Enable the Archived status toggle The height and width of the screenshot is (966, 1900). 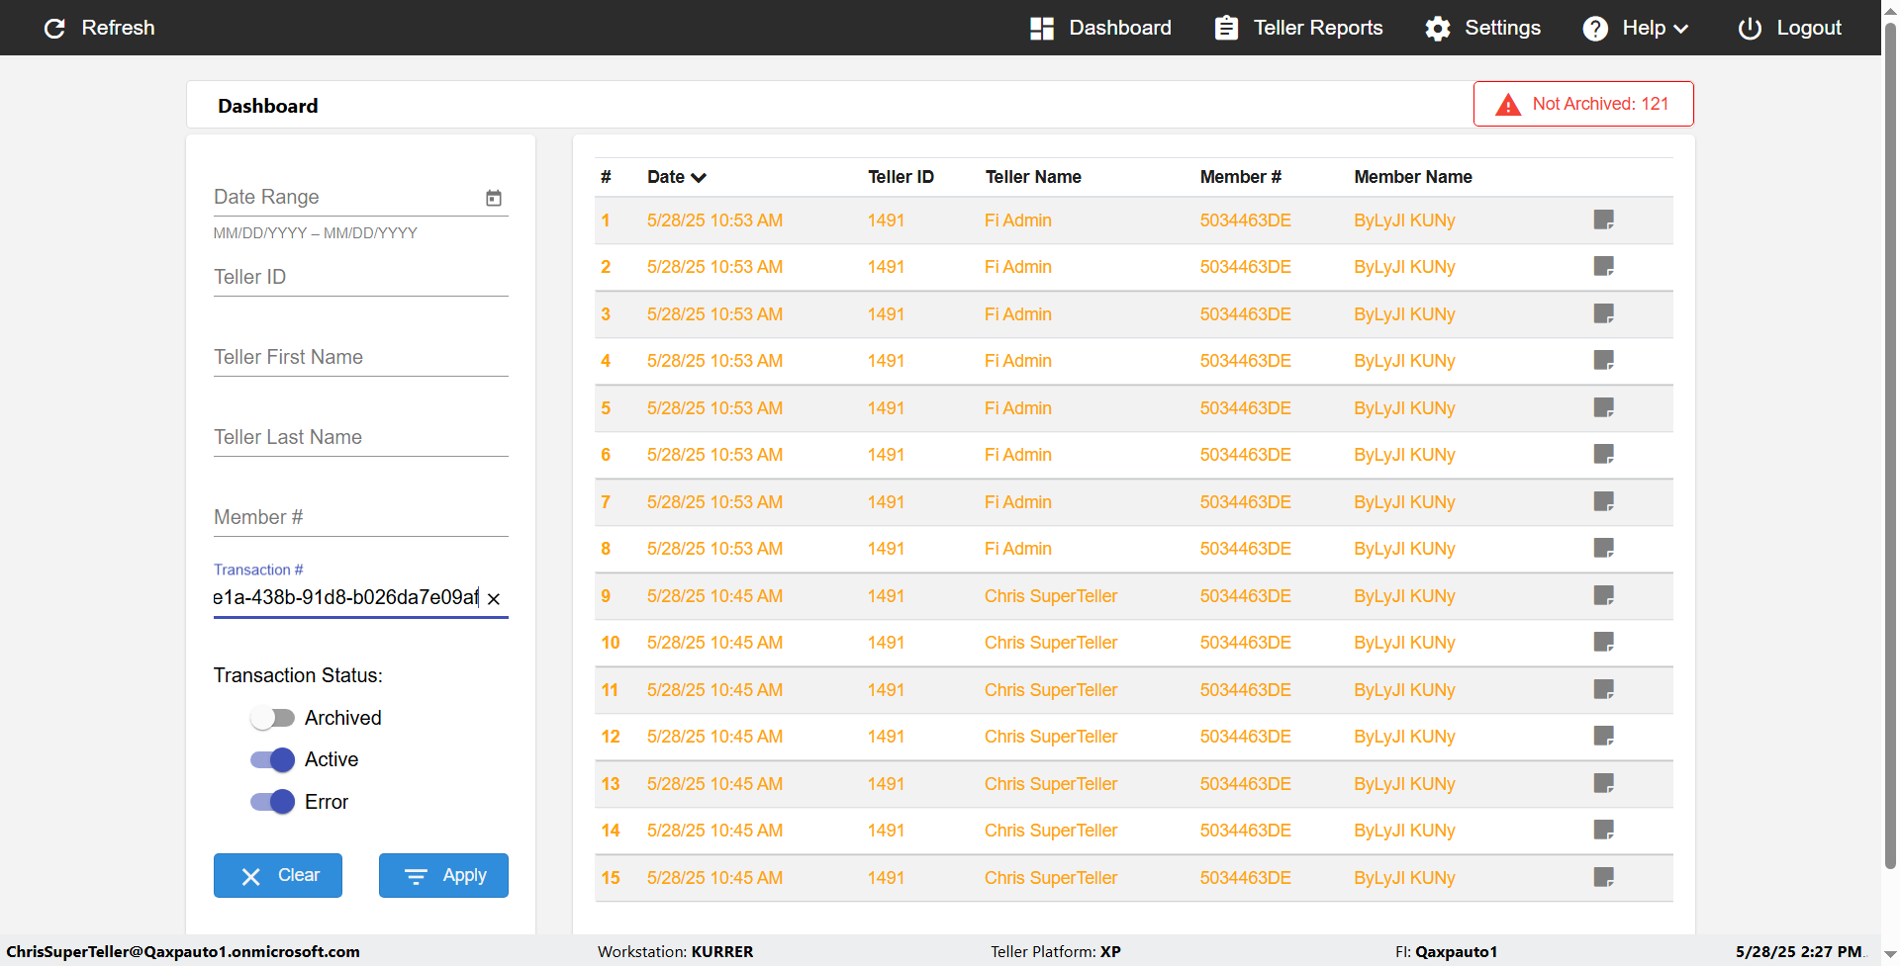point(272,718)
